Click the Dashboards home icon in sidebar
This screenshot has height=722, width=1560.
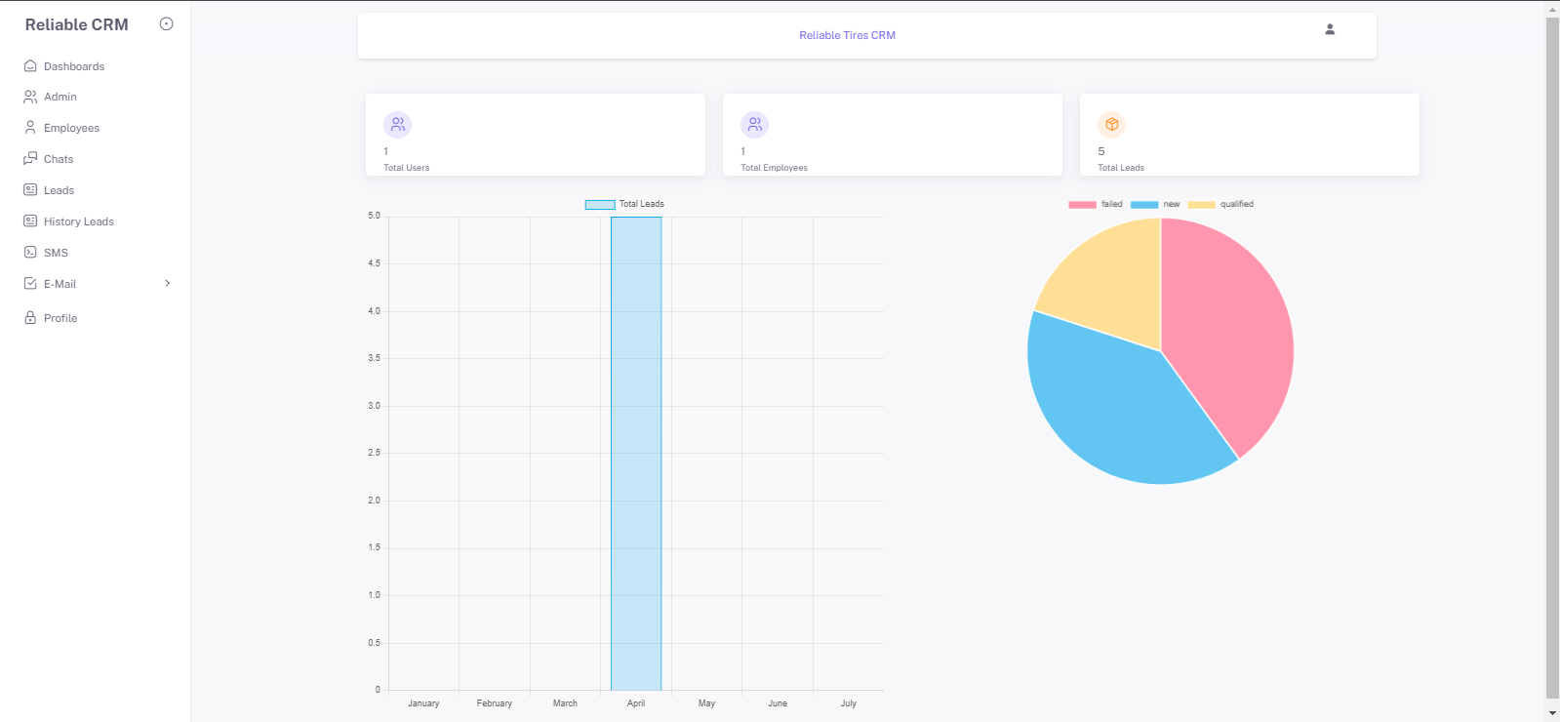pyautogui.click(x=30, y=66)
